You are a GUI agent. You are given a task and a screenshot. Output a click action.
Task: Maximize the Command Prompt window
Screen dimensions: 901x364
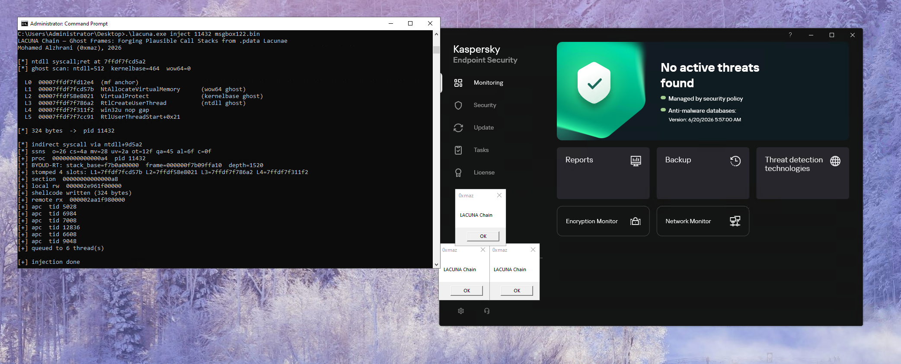pos(410,23)
